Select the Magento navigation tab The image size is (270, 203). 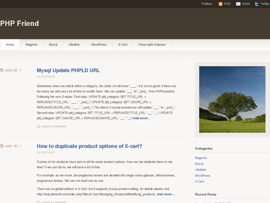pyautogui.click(x=32, y=45)
